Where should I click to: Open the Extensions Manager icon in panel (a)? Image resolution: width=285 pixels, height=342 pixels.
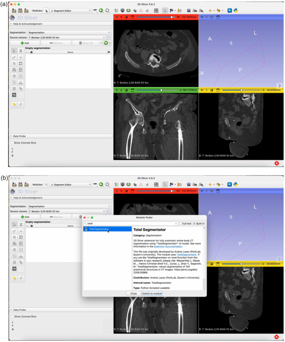point(230,11)
